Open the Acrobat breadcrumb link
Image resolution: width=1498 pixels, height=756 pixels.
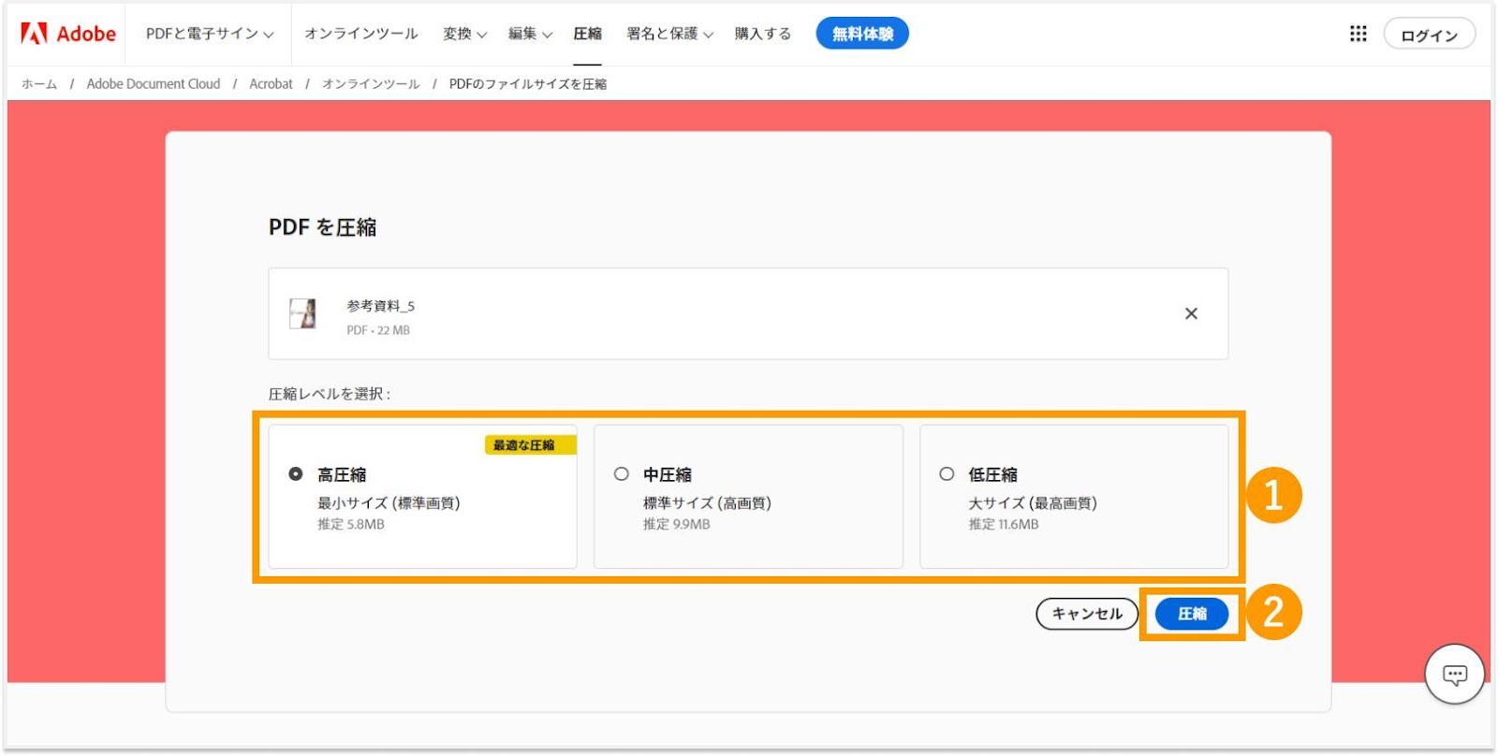pyautogui.click(x=271, y=84)
